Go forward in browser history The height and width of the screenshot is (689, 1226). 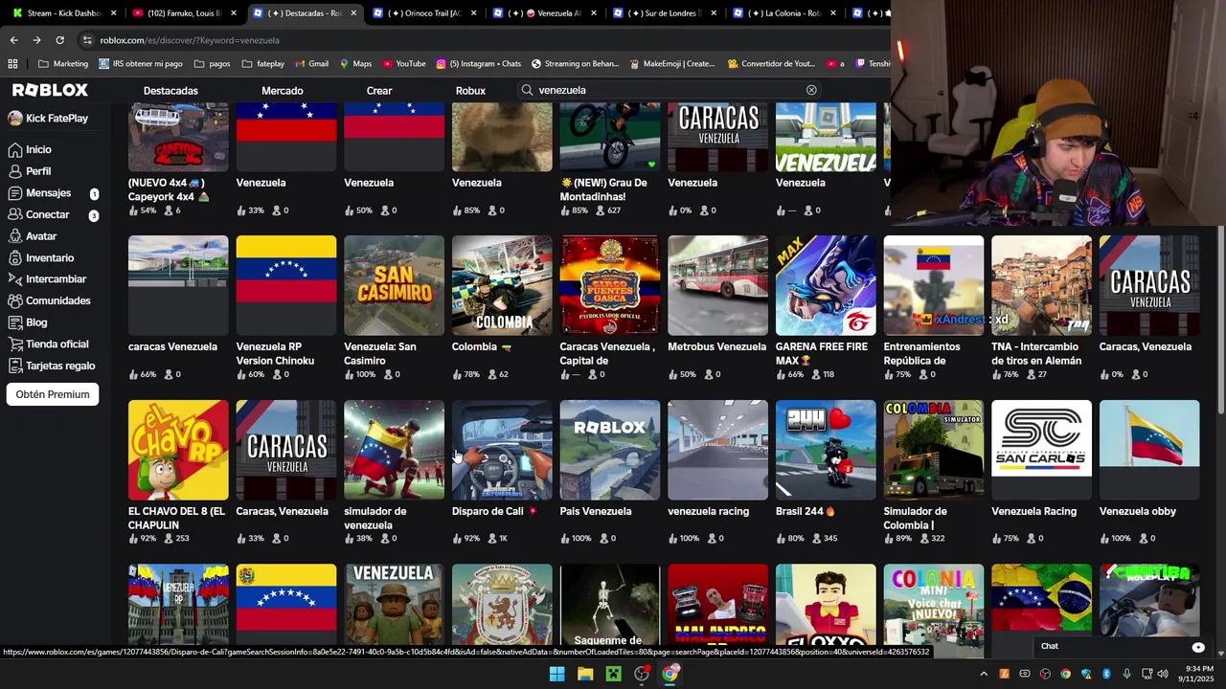pyautogui.click(x=36, y=40)
